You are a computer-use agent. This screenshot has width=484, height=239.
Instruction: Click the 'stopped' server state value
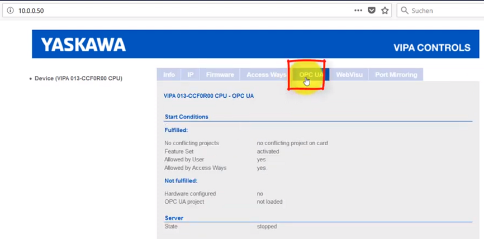pos(267,226)
